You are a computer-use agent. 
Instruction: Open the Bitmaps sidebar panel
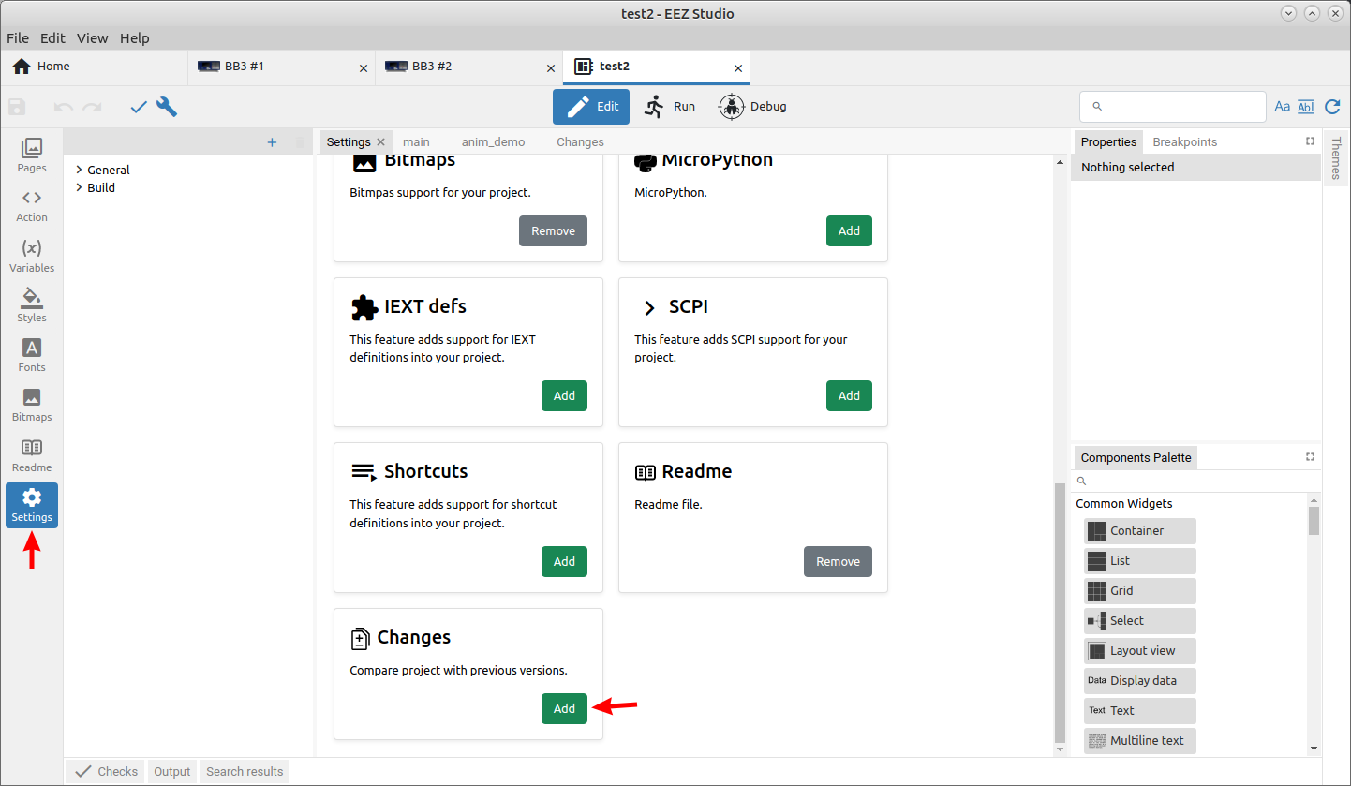32,405
